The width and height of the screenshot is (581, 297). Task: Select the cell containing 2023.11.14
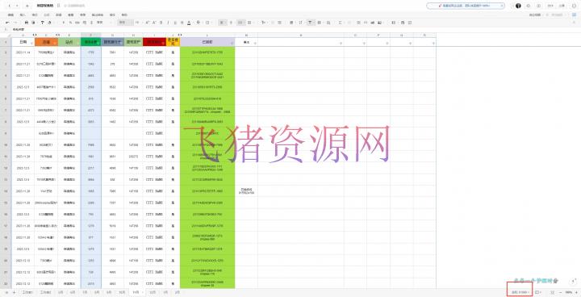tap(23, 52)
